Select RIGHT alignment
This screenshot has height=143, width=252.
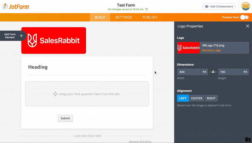(211, 98)
